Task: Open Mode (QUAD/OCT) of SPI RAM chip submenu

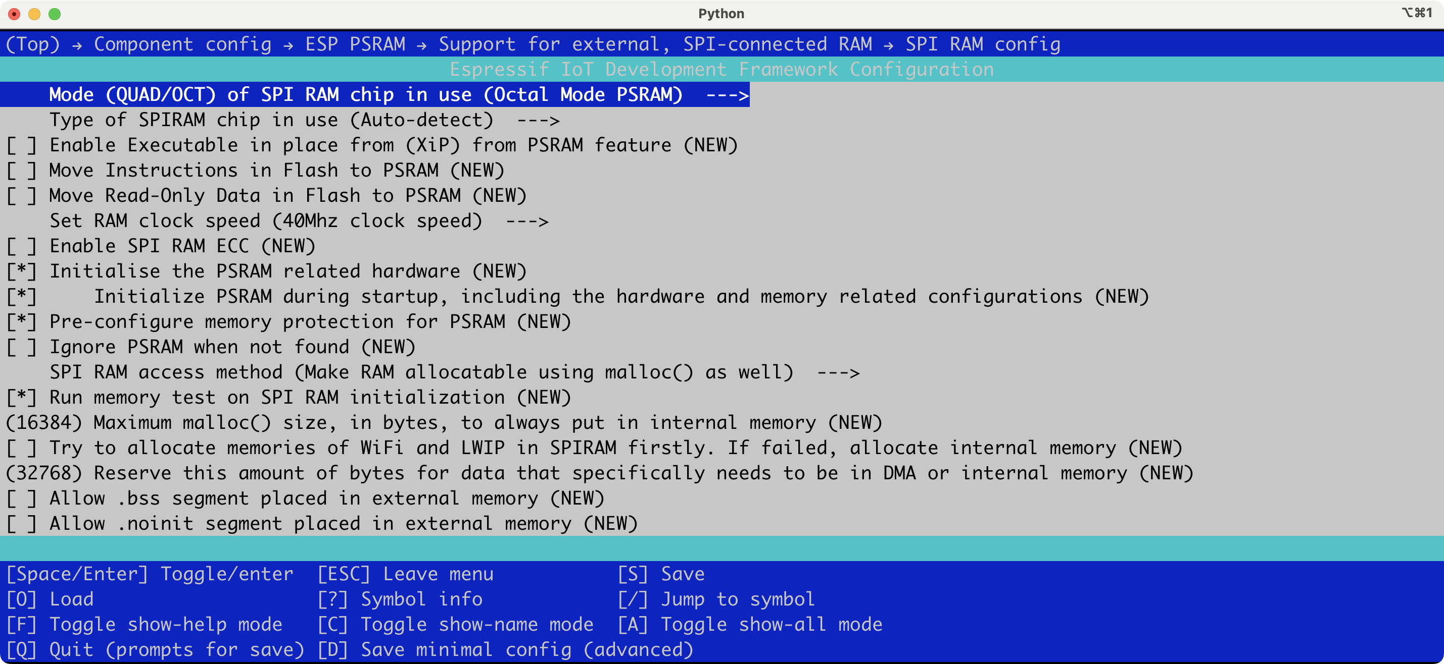Action: pyautogui.click(x=374, y=95)
